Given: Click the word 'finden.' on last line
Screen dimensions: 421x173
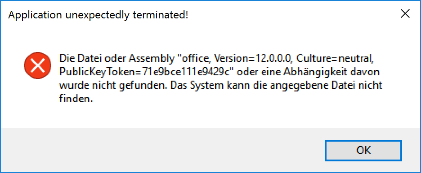Looking at the screenshot, I should [x=76, y=99].
